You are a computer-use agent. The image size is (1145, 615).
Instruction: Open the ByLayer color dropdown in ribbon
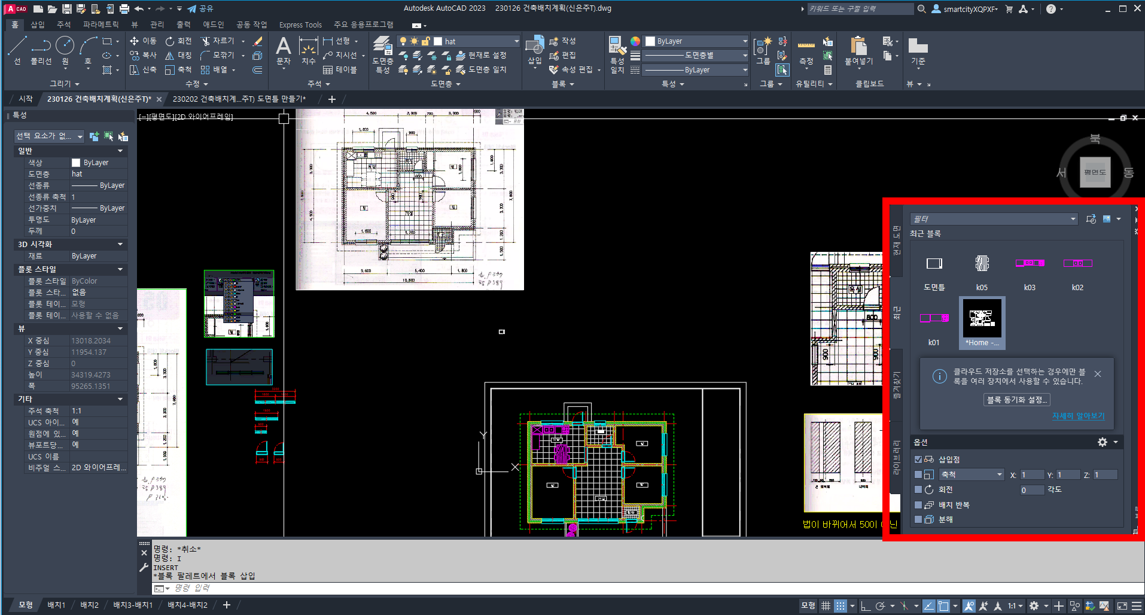click(696, 41)
